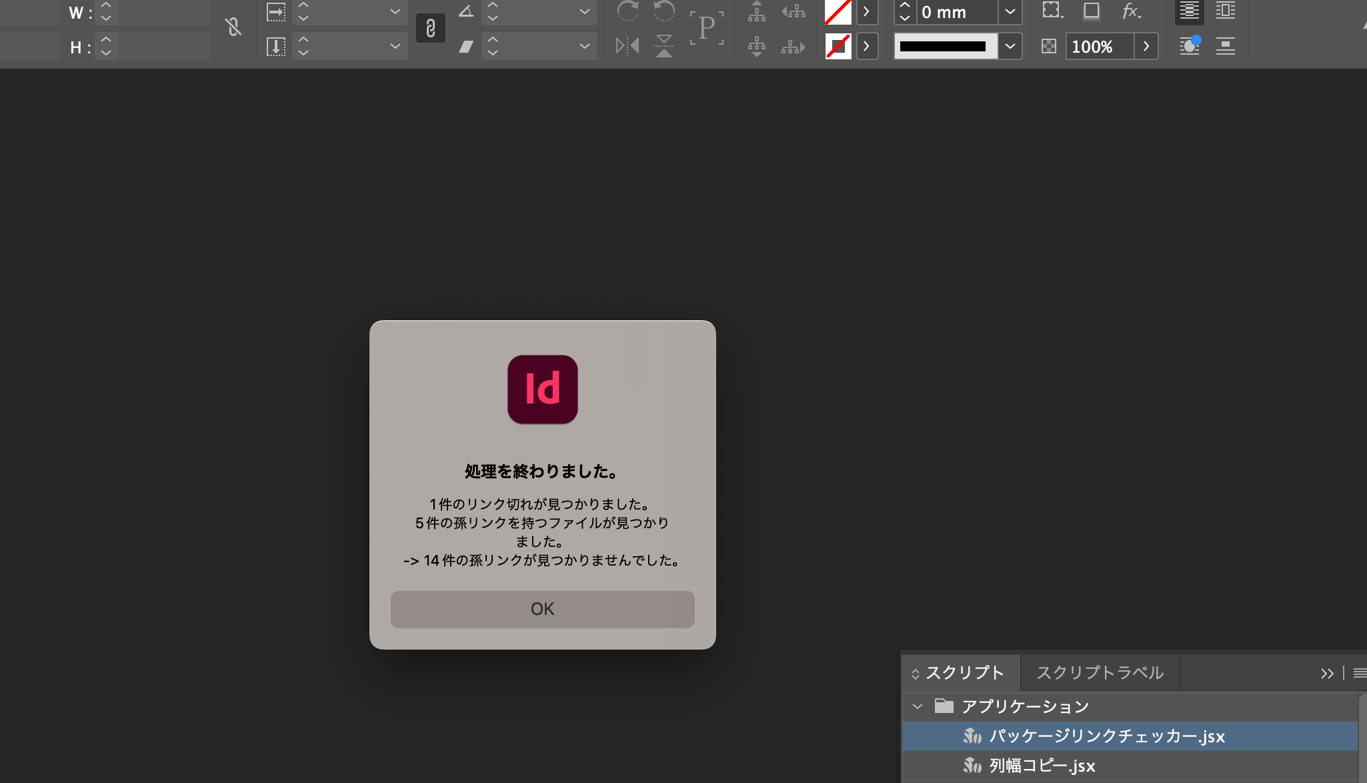The height and width of the screenshot is (783, 1367).
Task: Click the rotation angle icon
Action: coord(466,11)
